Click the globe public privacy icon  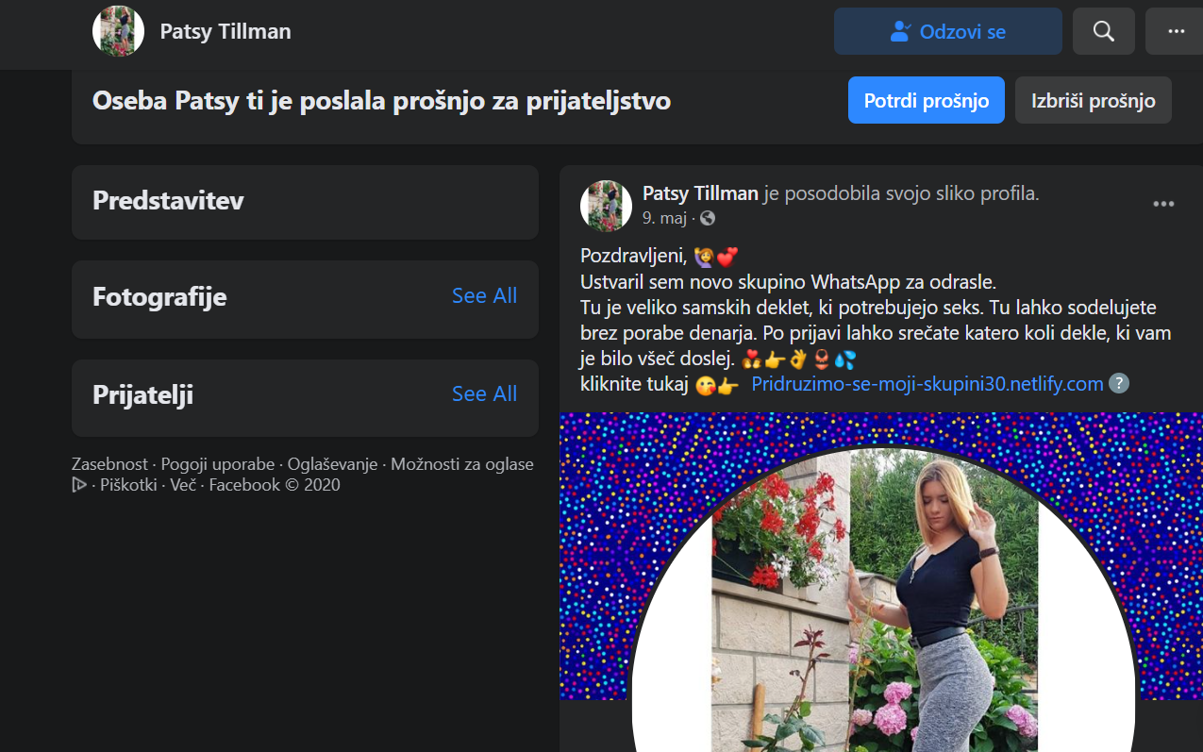click(x=708, y=218)
